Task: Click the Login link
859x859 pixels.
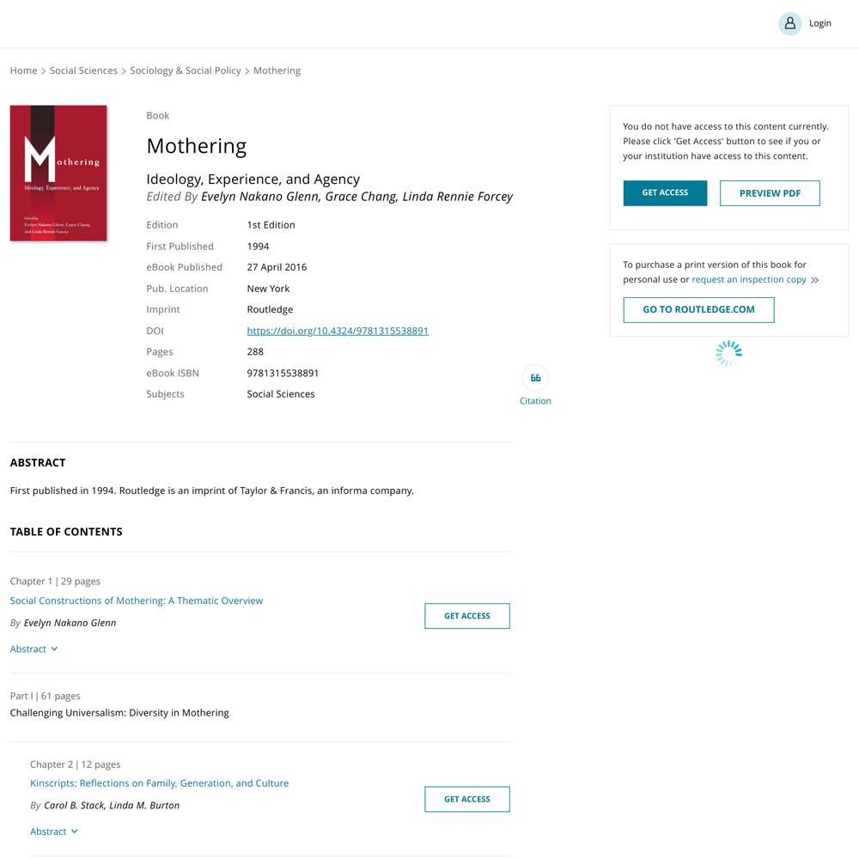Action: coord(819,23)
